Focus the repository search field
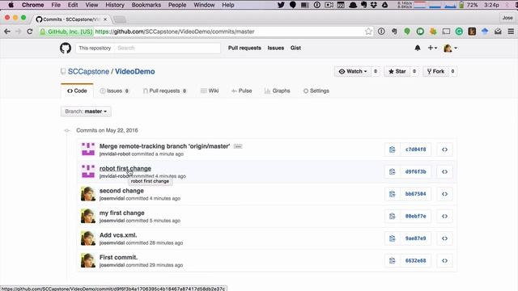 pyautogui.click(x=168, y=48)
